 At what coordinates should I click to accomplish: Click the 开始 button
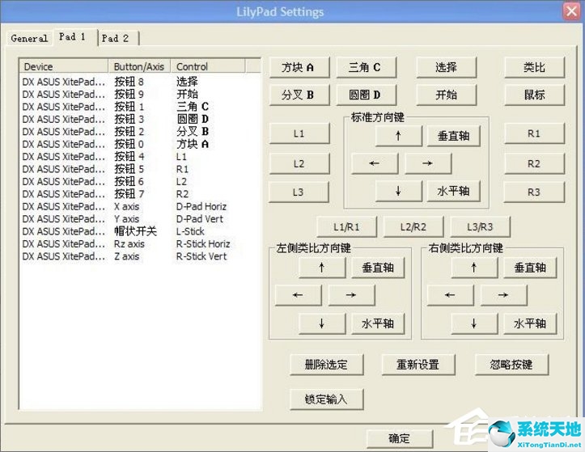(x=446, y=95)
